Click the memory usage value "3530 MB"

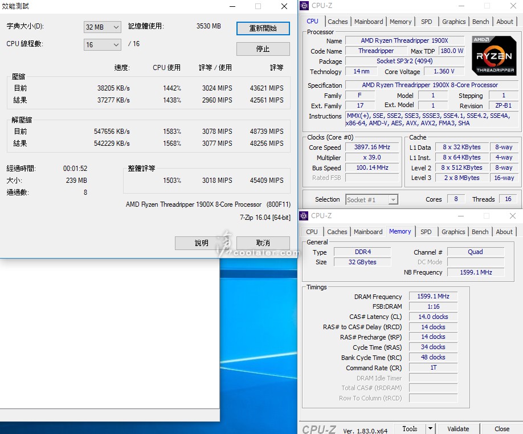click(209, 26)
